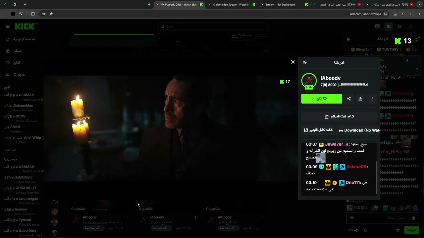Open Drops in the sidebar
This screenshot has height=238, width=424.
[15, 75]
